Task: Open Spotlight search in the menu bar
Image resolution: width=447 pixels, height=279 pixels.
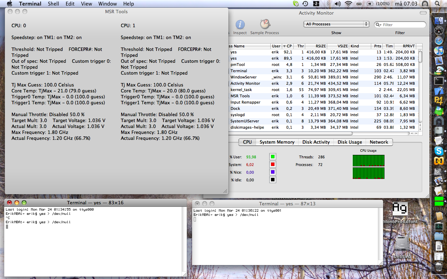Action: click(x=438, y=4)
